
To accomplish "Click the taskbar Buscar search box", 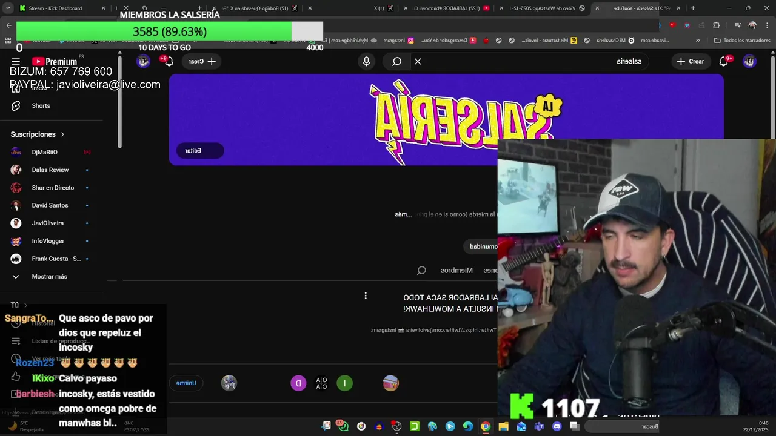I will (x=623, y=426).
